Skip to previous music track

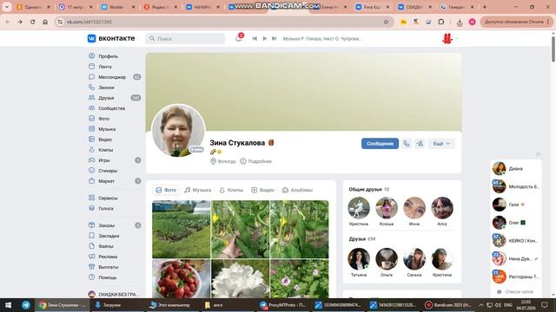pos(255,38)
